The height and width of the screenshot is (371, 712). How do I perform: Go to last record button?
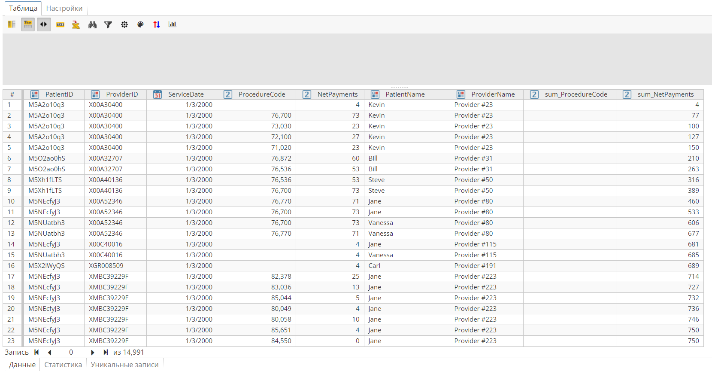pos(106,352)
